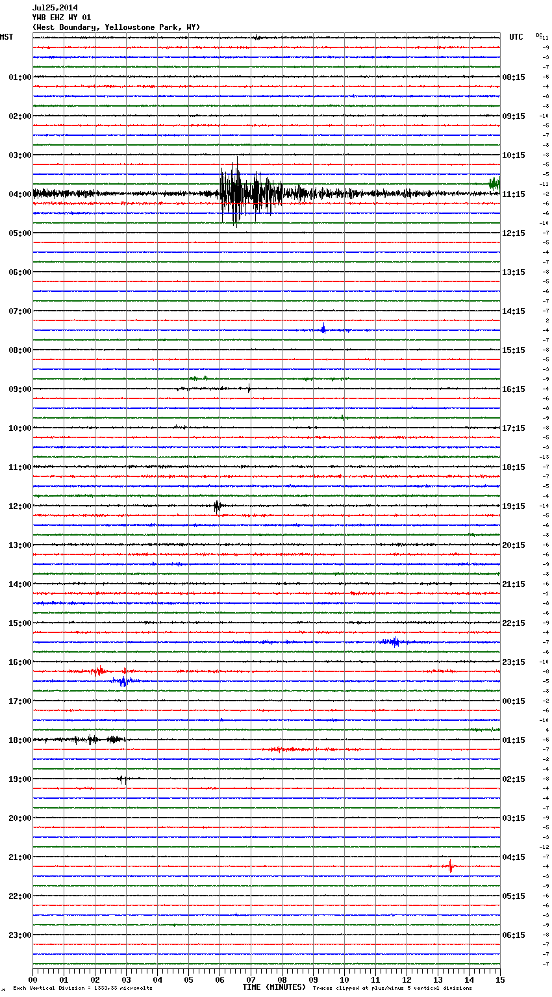Select the "11:15" UTC row label

point(514,194)
